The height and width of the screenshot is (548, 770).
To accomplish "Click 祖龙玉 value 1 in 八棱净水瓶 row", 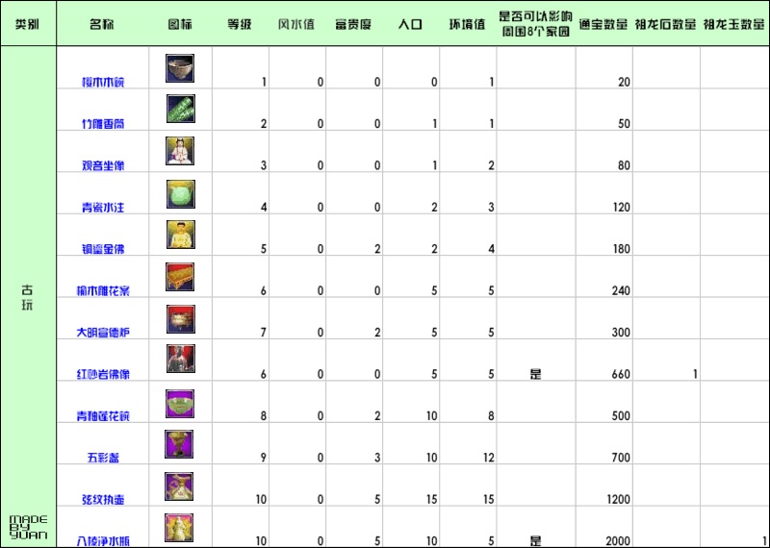I will pyautogui.click(x=764, y=540).
